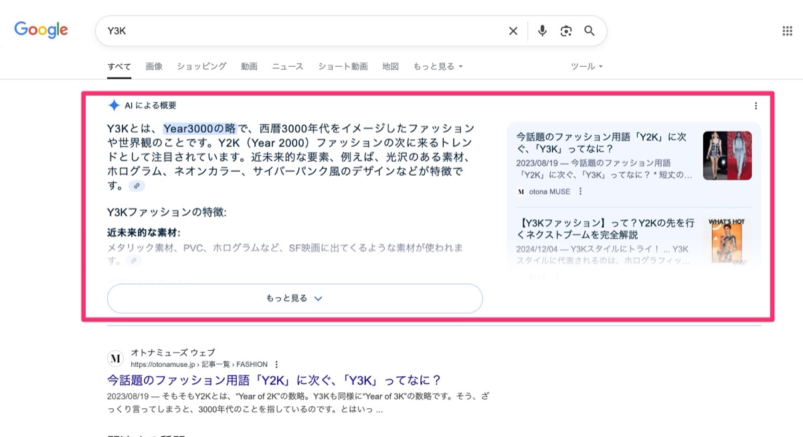Image resolution: width=803 pixels, height=437 pixels.
Task: Expand the もっと見る tab dropdown
Action: coord(438,66)
